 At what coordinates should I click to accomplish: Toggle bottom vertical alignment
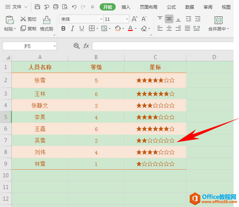pos(178,19)
